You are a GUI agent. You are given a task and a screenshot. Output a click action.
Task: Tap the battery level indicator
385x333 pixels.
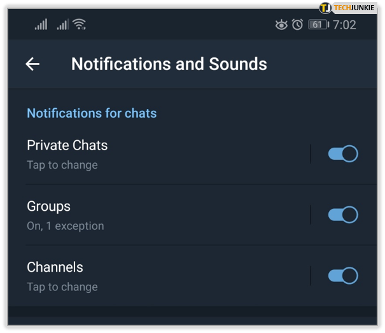pos(318,25)
